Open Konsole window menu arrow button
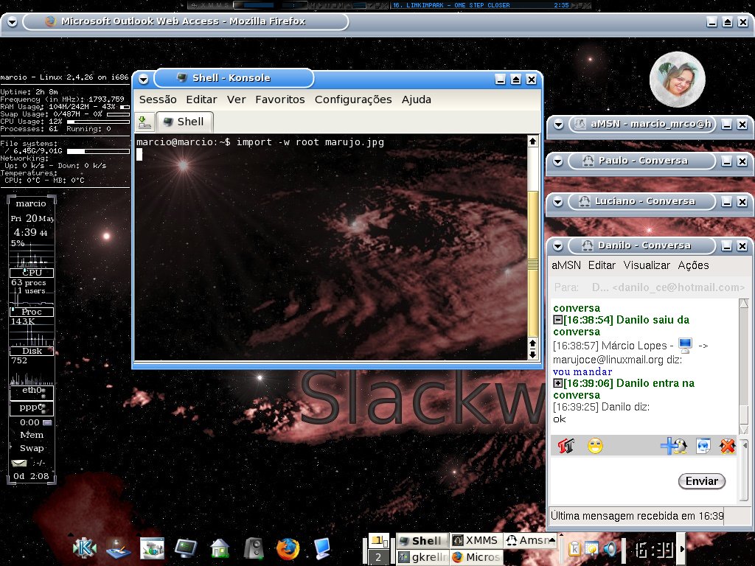This screenshot has height=566, width=755. 143,79
